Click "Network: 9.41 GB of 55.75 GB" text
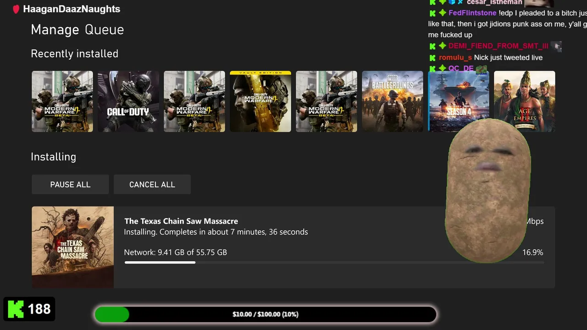This screenshot has width=587, height=330. point(176,252)
